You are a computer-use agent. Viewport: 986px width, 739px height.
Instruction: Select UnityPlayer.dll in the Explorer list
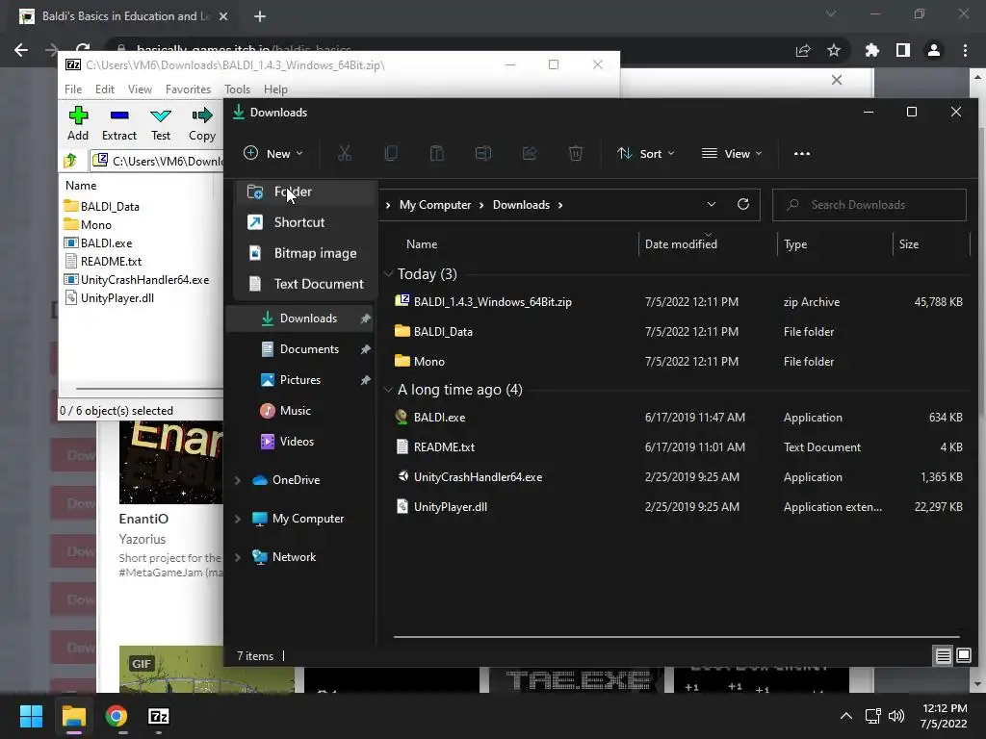click(451, 507)
